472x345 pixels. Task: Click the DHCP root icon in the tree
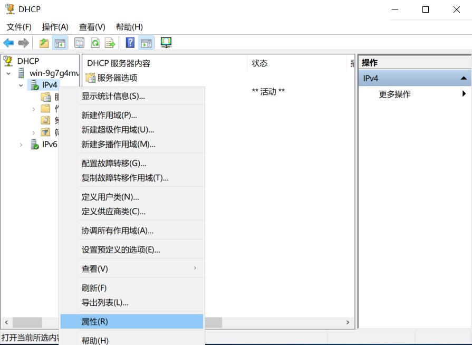point(8,61)
